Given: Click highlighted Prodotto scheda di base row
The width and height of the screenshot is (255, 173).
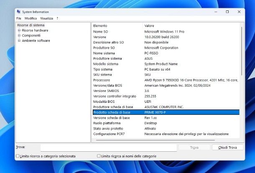Looking at the screenshot, I should (166, 112).
